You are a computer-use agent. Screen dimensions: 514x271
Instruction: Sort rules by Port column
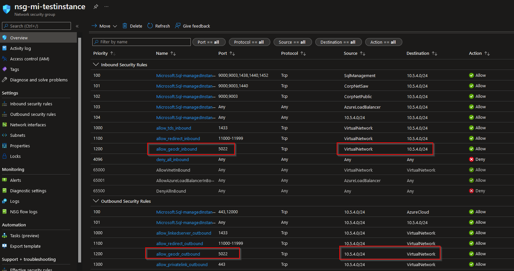pyautogui.click(x=227, y=53)
